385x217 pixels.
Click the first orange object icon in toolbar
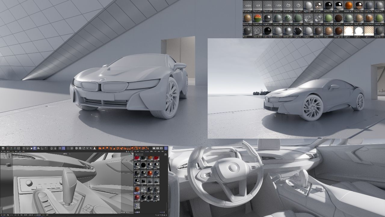point(100,148)
